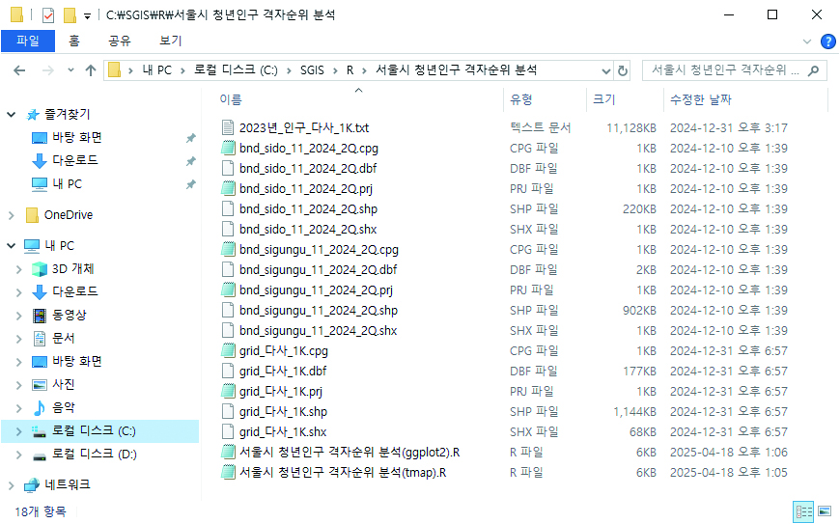This screenshot has width=840, height=524.
Task: Switch to details view layout
Action: 803,510
